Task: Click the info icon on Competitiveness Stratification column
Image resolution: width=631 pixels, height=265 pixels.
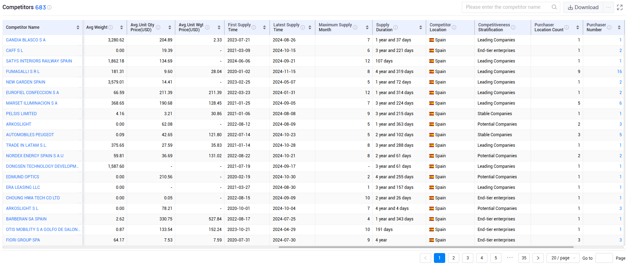Action: (513, 27)
